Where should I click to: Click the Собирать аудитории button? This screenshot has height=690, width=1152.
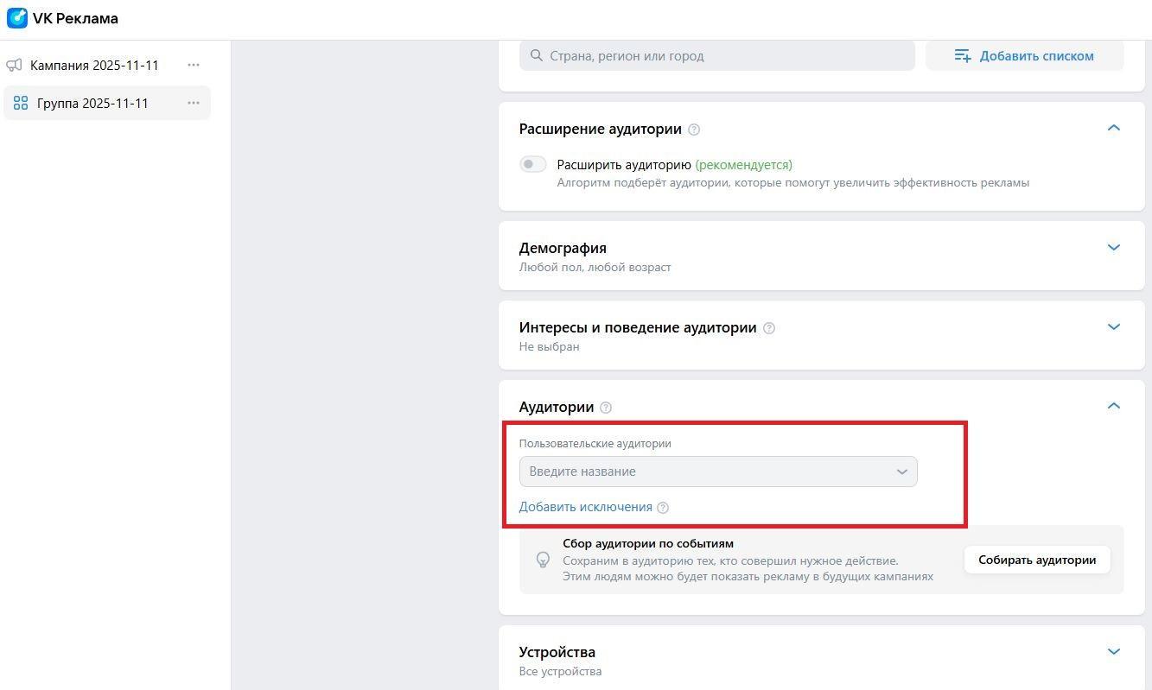[1036, 560]
